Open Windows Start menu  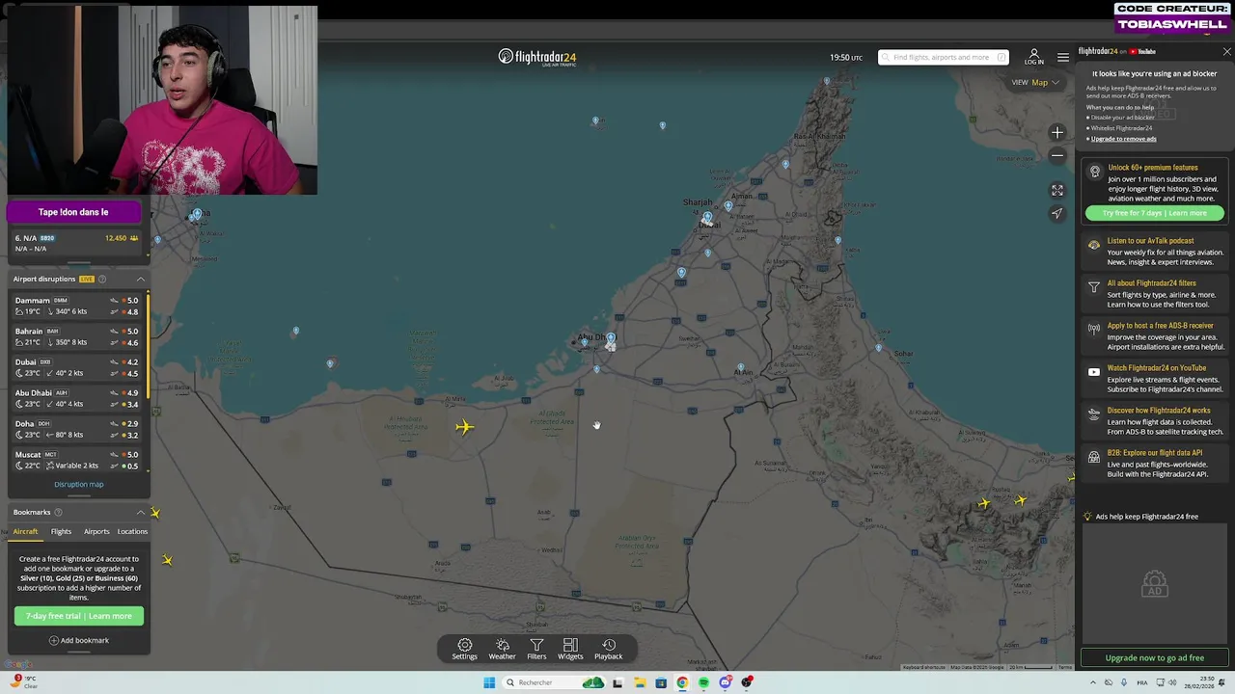tap(489, 682)
